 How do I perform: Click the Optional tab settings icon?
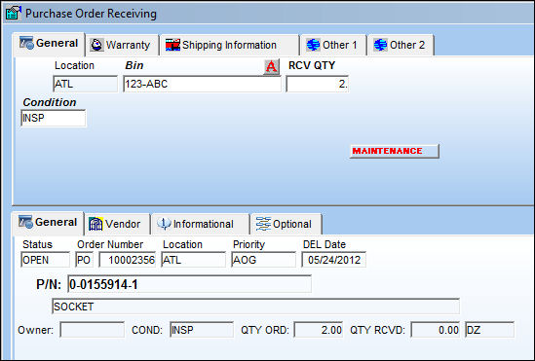(x=263, y=224)
